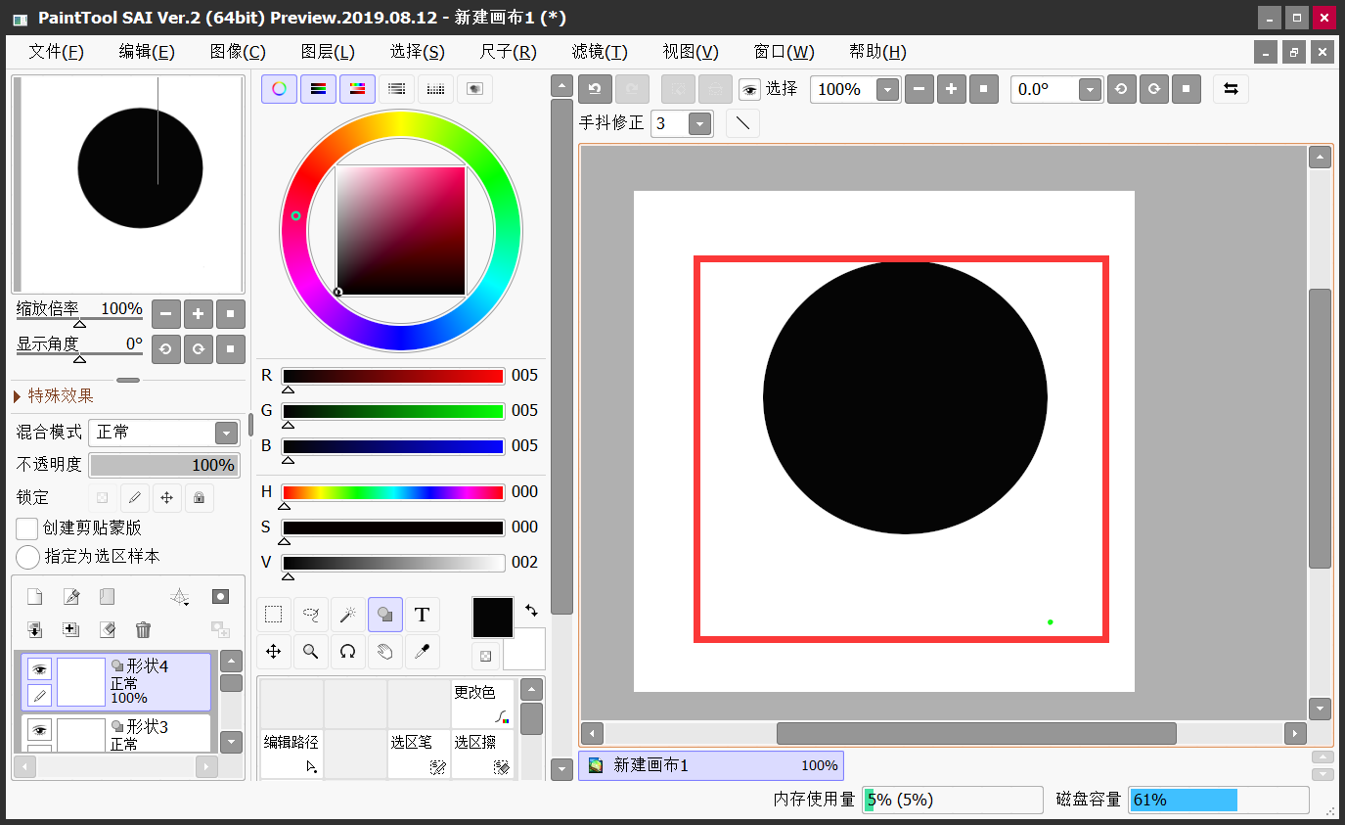Viewport: 1345px width, 825px height.
Task: Select the shape tool
Action: click(x=385, y=615)
